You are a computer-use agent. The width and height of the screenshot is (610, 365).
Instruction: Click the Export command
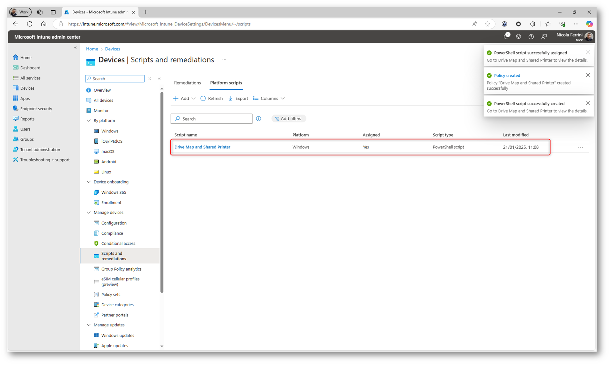pos(238,98)
